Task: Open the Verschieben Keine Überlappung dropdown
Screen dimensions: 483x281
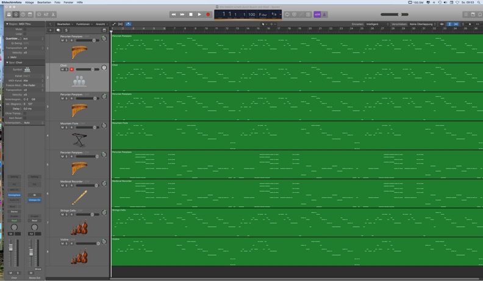Action: (423, 24)
